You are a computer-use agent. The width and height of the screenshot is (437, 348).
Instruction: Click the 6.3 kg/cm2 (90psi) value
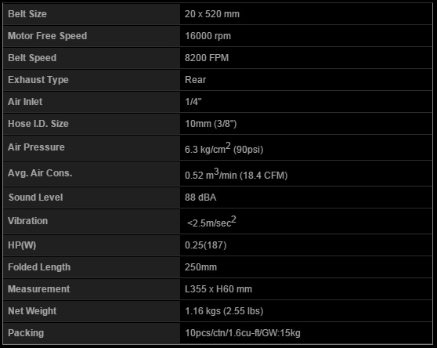click(x=224, y=148)
